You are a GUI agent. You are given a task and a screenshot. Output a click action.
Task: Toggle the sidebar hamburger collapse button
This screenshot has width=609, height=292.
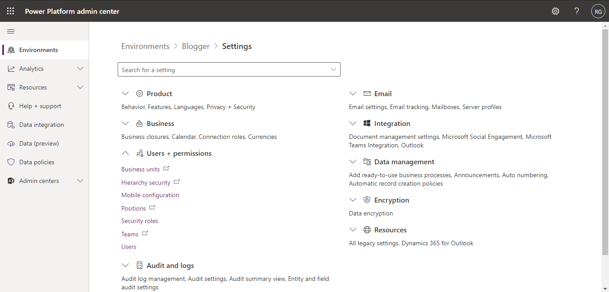point(11,31)
